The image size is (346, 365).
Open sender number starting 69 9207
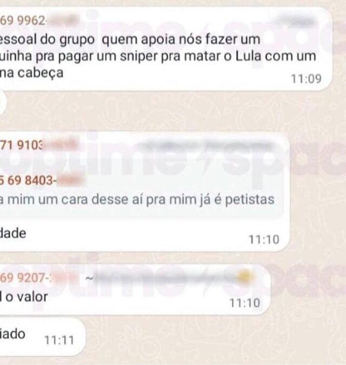click(x=37, y=278)
